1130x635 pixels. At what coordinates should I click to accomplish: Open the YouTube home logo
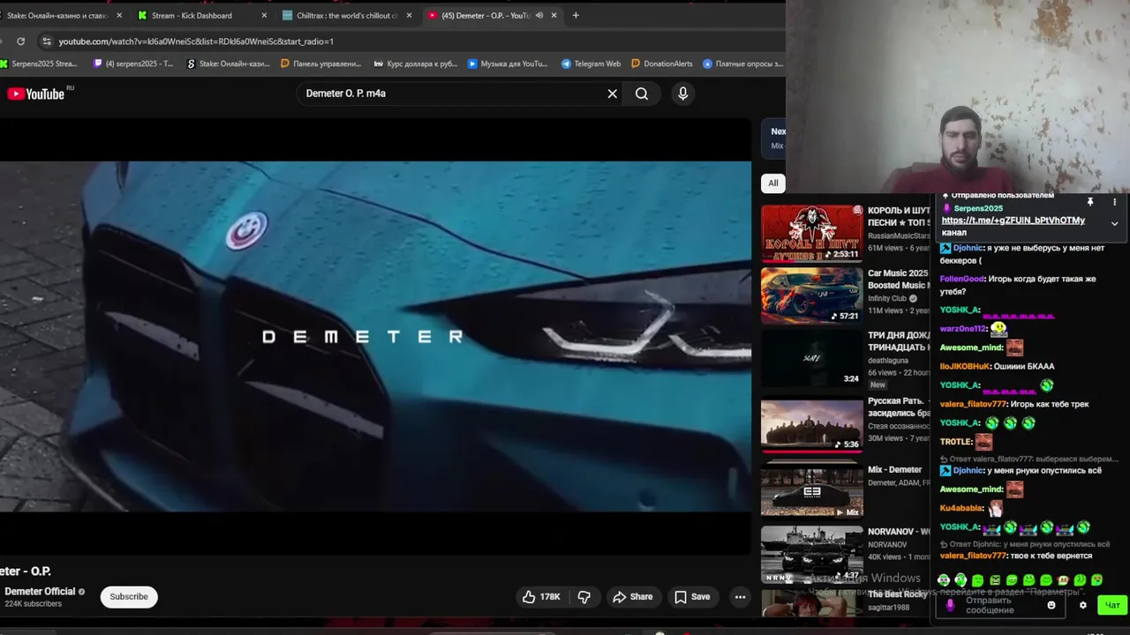tap(36, 93)
